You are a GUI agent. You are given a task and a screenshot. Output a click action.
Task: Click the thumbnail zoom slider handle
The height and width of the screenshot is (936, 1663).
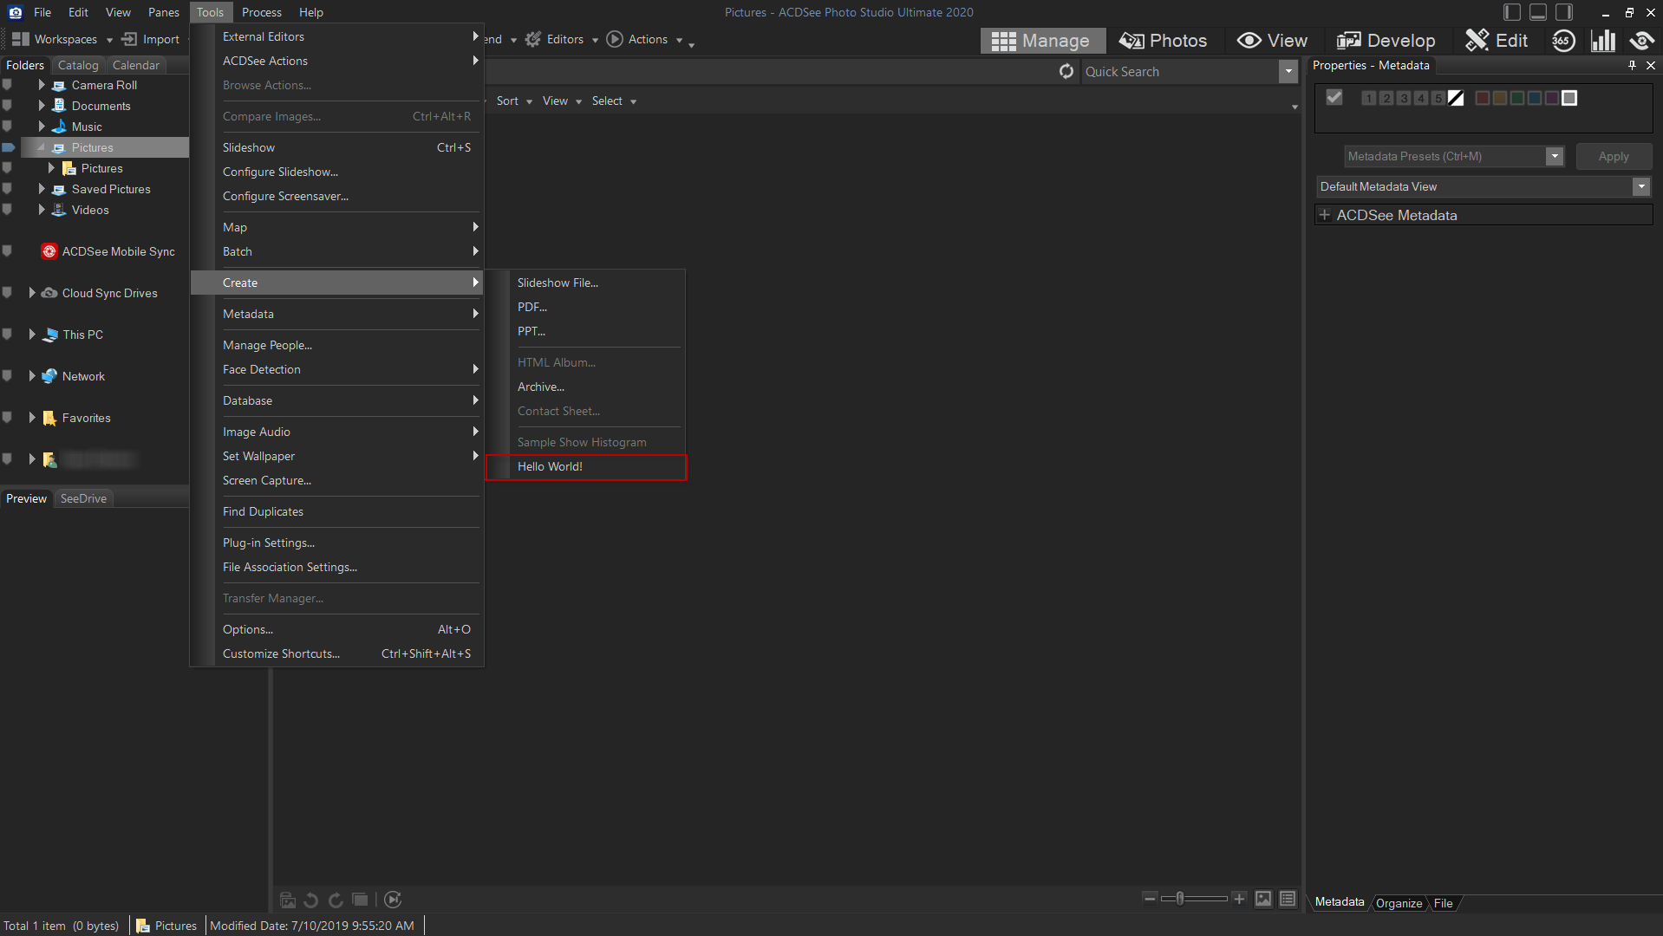click(x=1180, y=899)
